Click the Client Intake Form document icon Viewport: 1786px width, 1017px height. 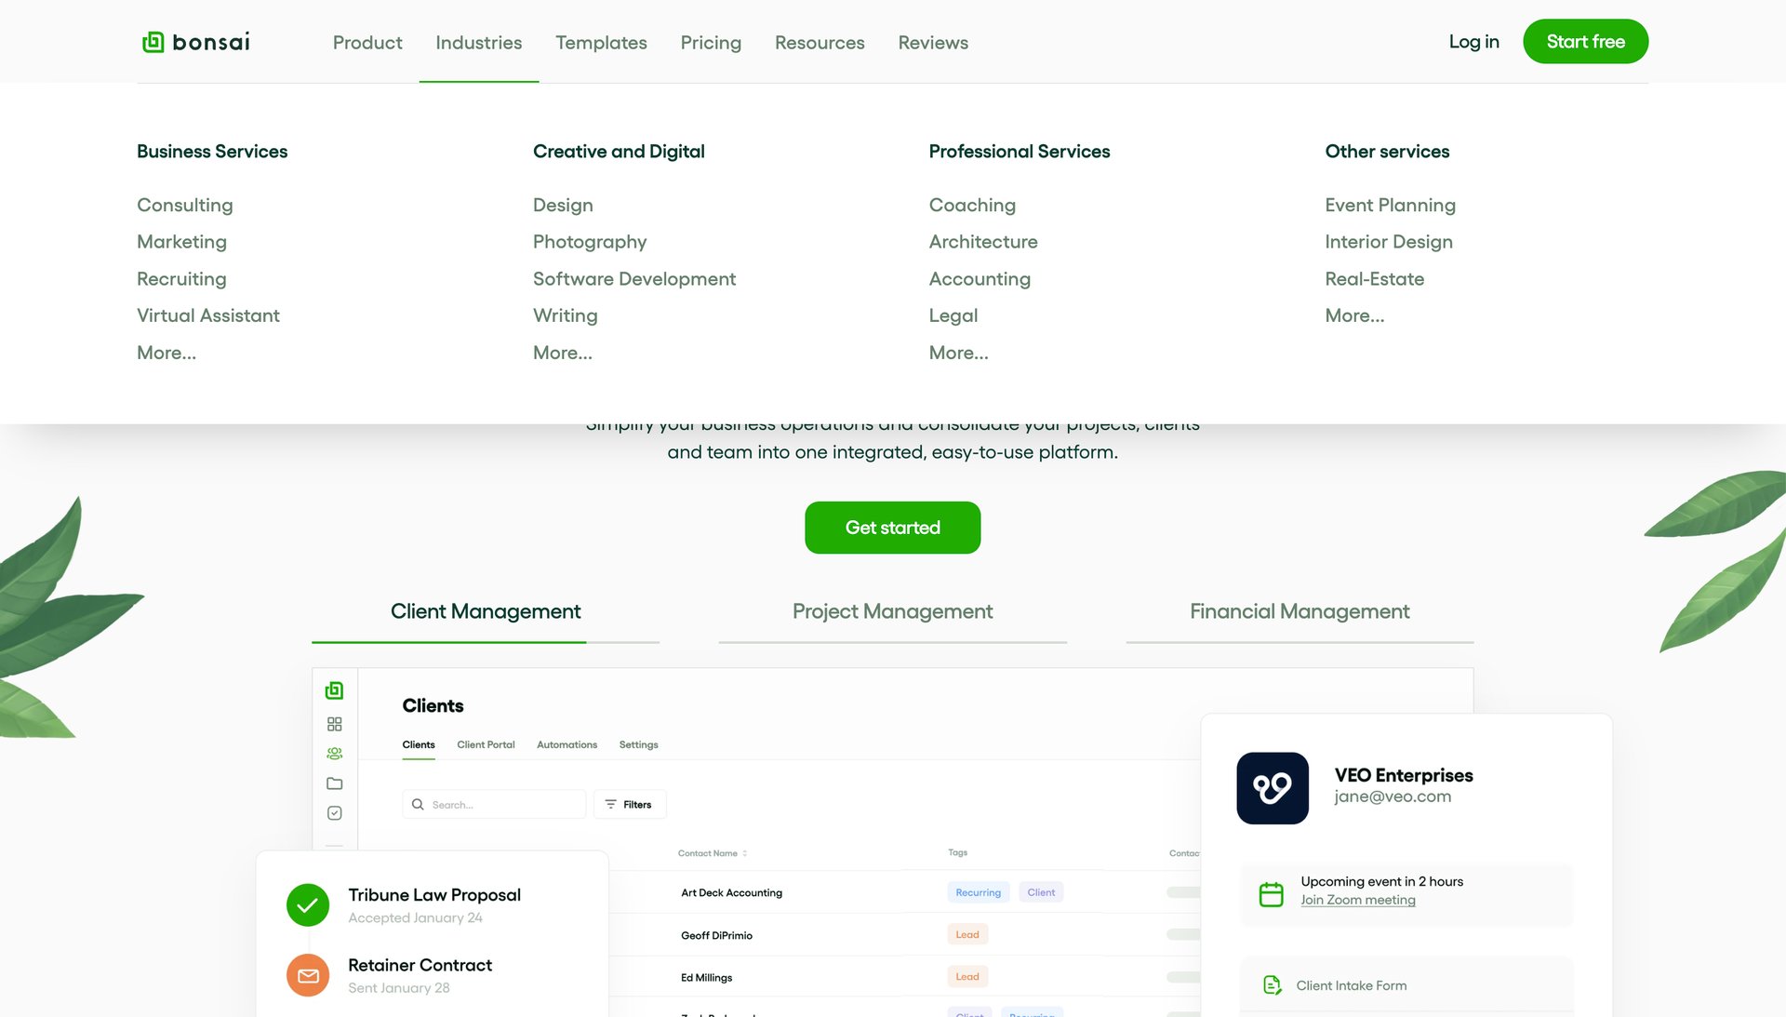(1272, 984)
